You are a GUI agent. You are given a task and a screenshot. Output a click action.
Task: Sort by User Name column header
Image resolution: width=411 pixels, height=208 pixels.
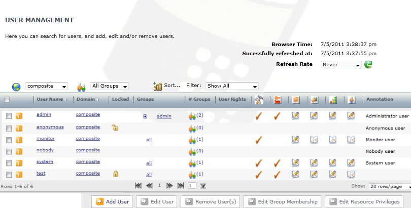point(50,99)
